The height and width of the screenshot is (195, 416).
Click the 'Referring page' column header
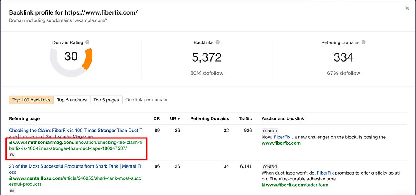(24, 118)
